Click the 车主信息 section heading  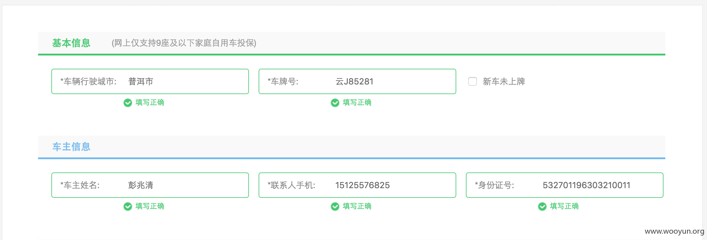71,147
